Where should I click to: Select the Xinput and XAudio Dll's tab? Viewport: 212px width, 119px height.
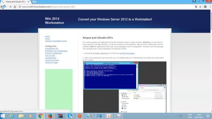pos(16,2)
